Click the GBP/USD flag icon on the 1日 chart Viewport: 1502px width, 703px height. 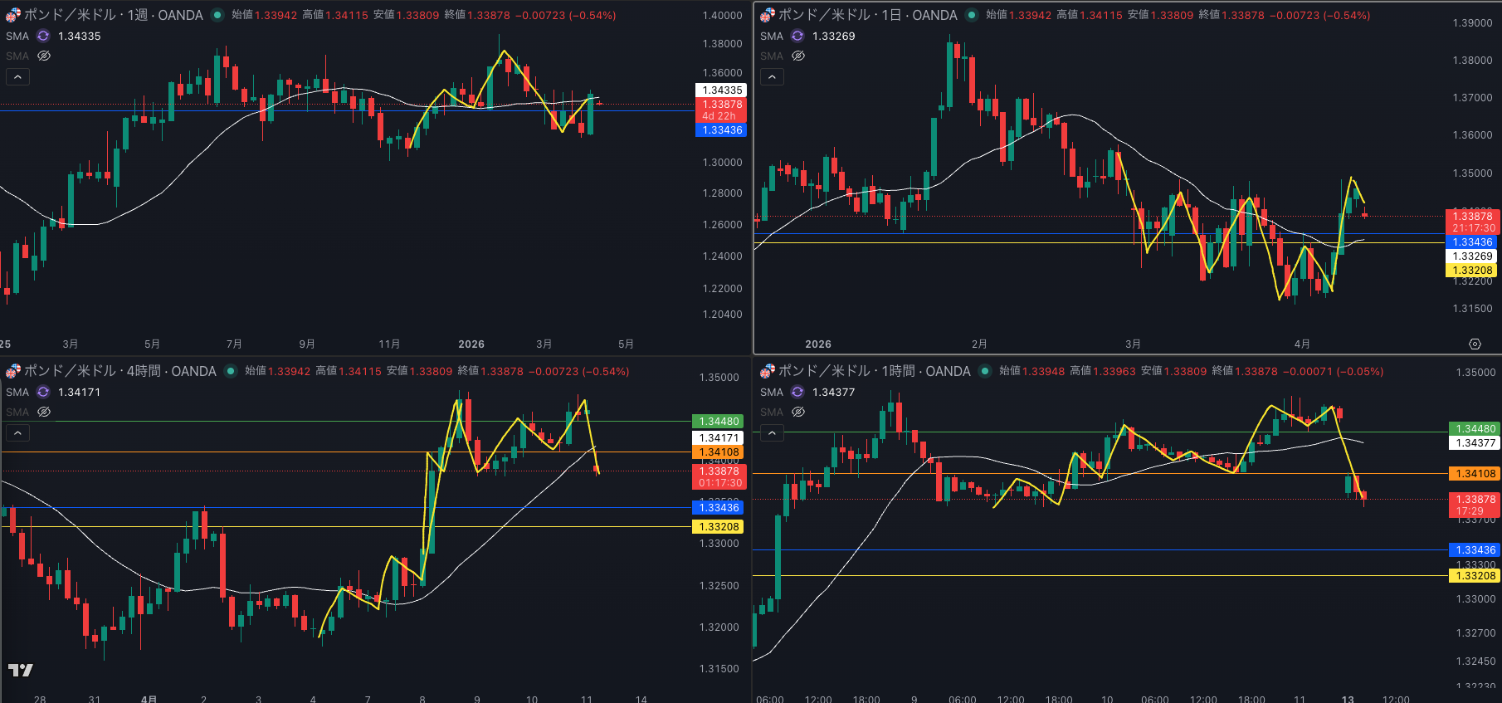point(768,15)
